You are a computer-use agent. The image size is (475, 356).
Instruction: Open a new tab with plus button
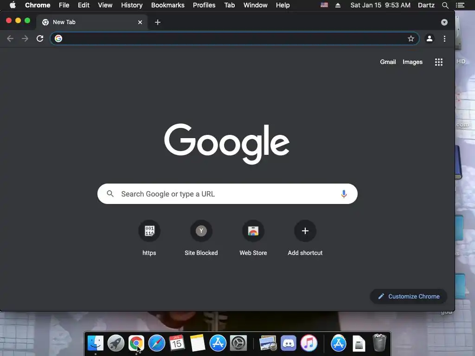(158, 22)
